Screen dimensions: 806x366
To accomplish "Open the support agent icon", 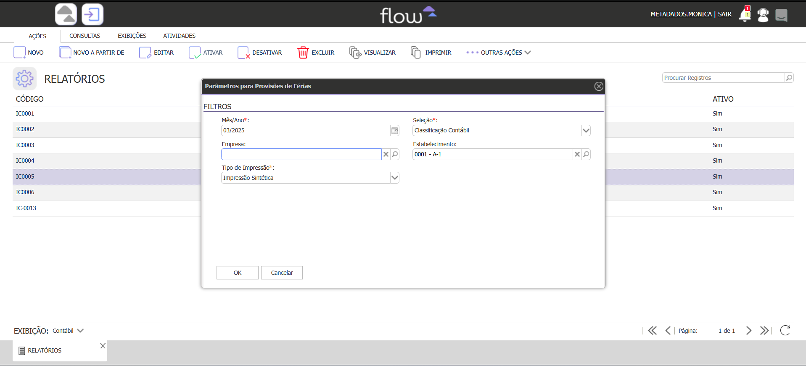I will tap(763, 15).
